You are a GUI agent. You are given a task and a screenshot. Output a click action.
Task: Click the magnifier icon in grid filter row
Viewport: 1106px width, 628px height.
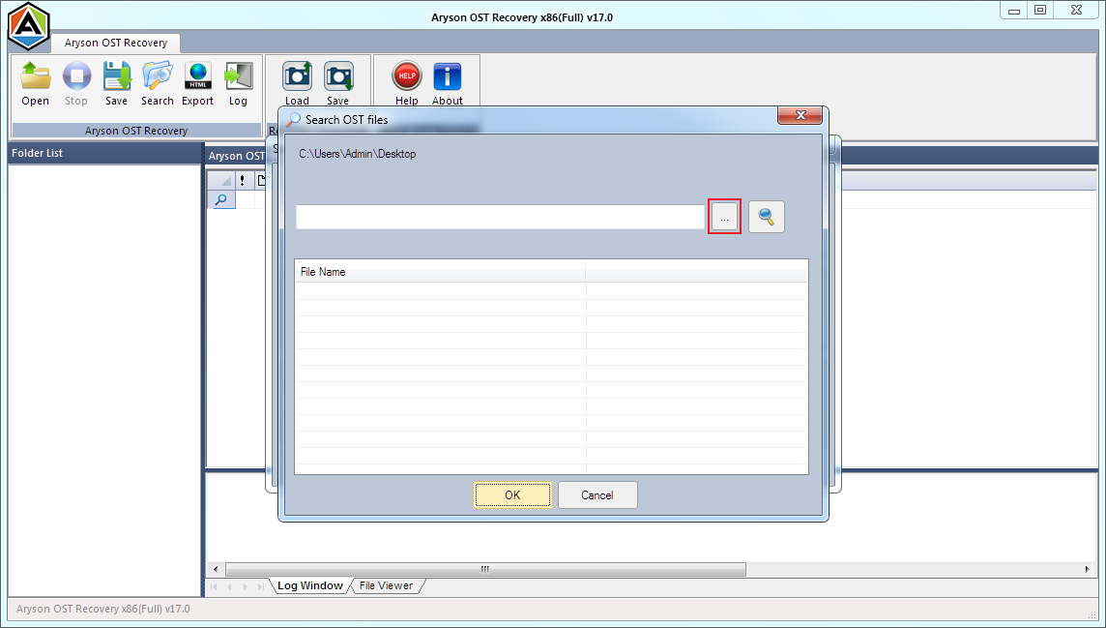click(x=220, y=199)
